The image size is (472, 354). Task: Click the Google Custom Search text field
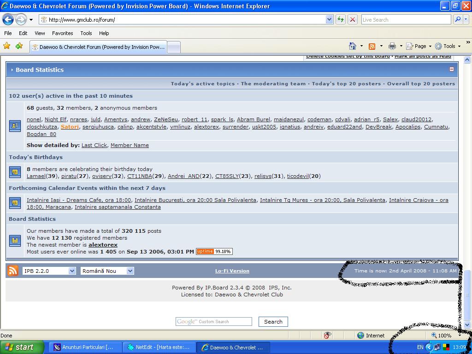coord(213,322)
